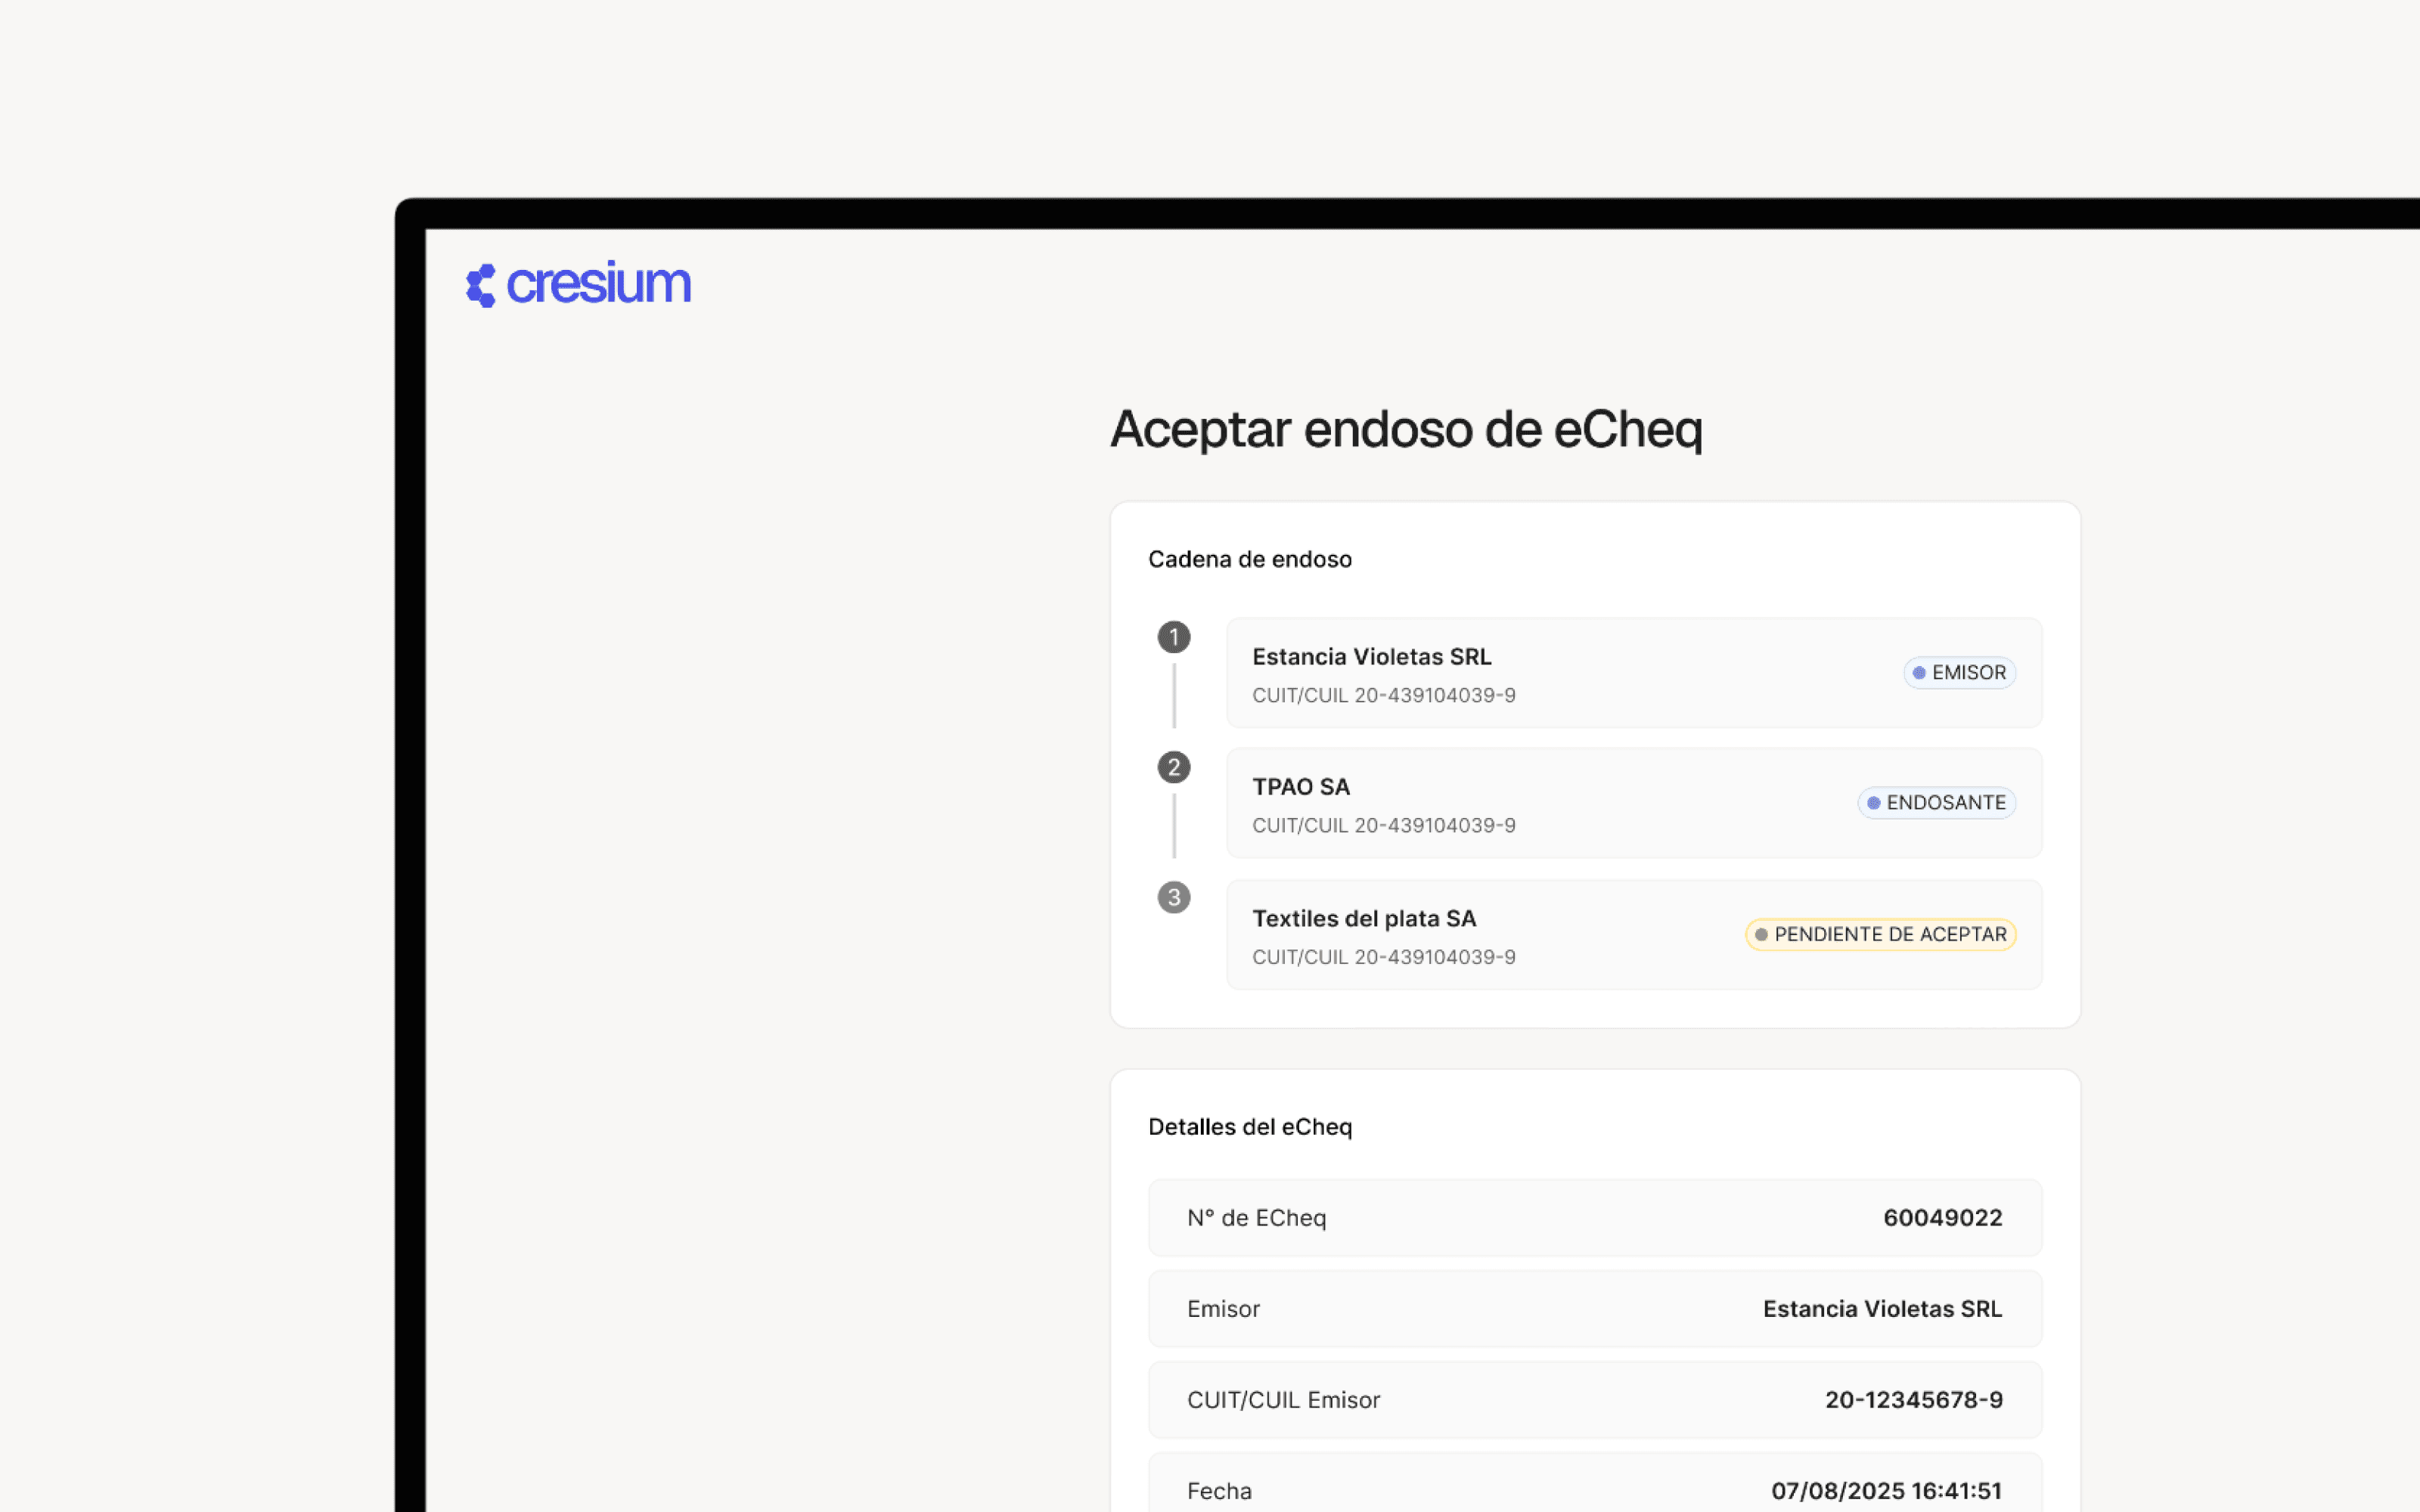Image resolution: width=2420 pixels, height=1512 pixels.
Task: Select step 1 circle in the endorsement chain
Action: click(x=1174, y=637)
